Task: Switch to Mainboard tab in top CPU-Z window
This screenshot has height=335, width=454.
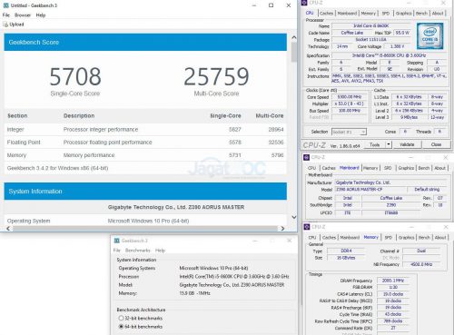Action: click(x=347, y=14)
